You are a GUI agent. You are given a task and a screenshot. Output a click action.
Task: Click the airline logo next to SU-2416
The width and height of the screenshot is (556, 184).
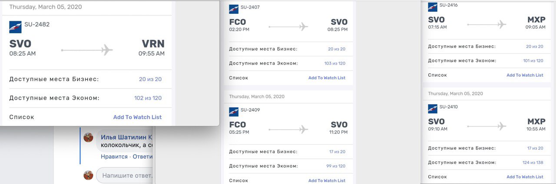[x=433, y=7]
